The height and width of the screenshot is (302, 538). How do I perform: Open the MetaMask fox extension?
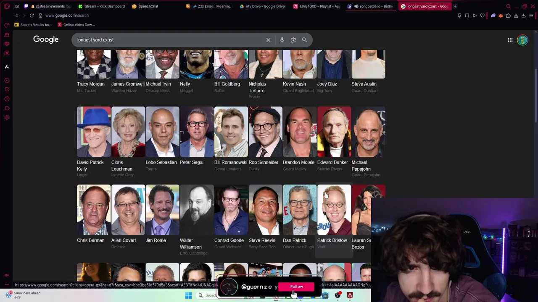(501, 16)
